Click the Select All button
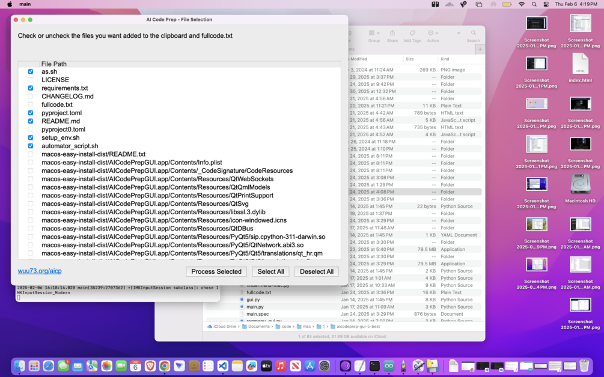Screen dimensions: 604x377 [270, 271]
